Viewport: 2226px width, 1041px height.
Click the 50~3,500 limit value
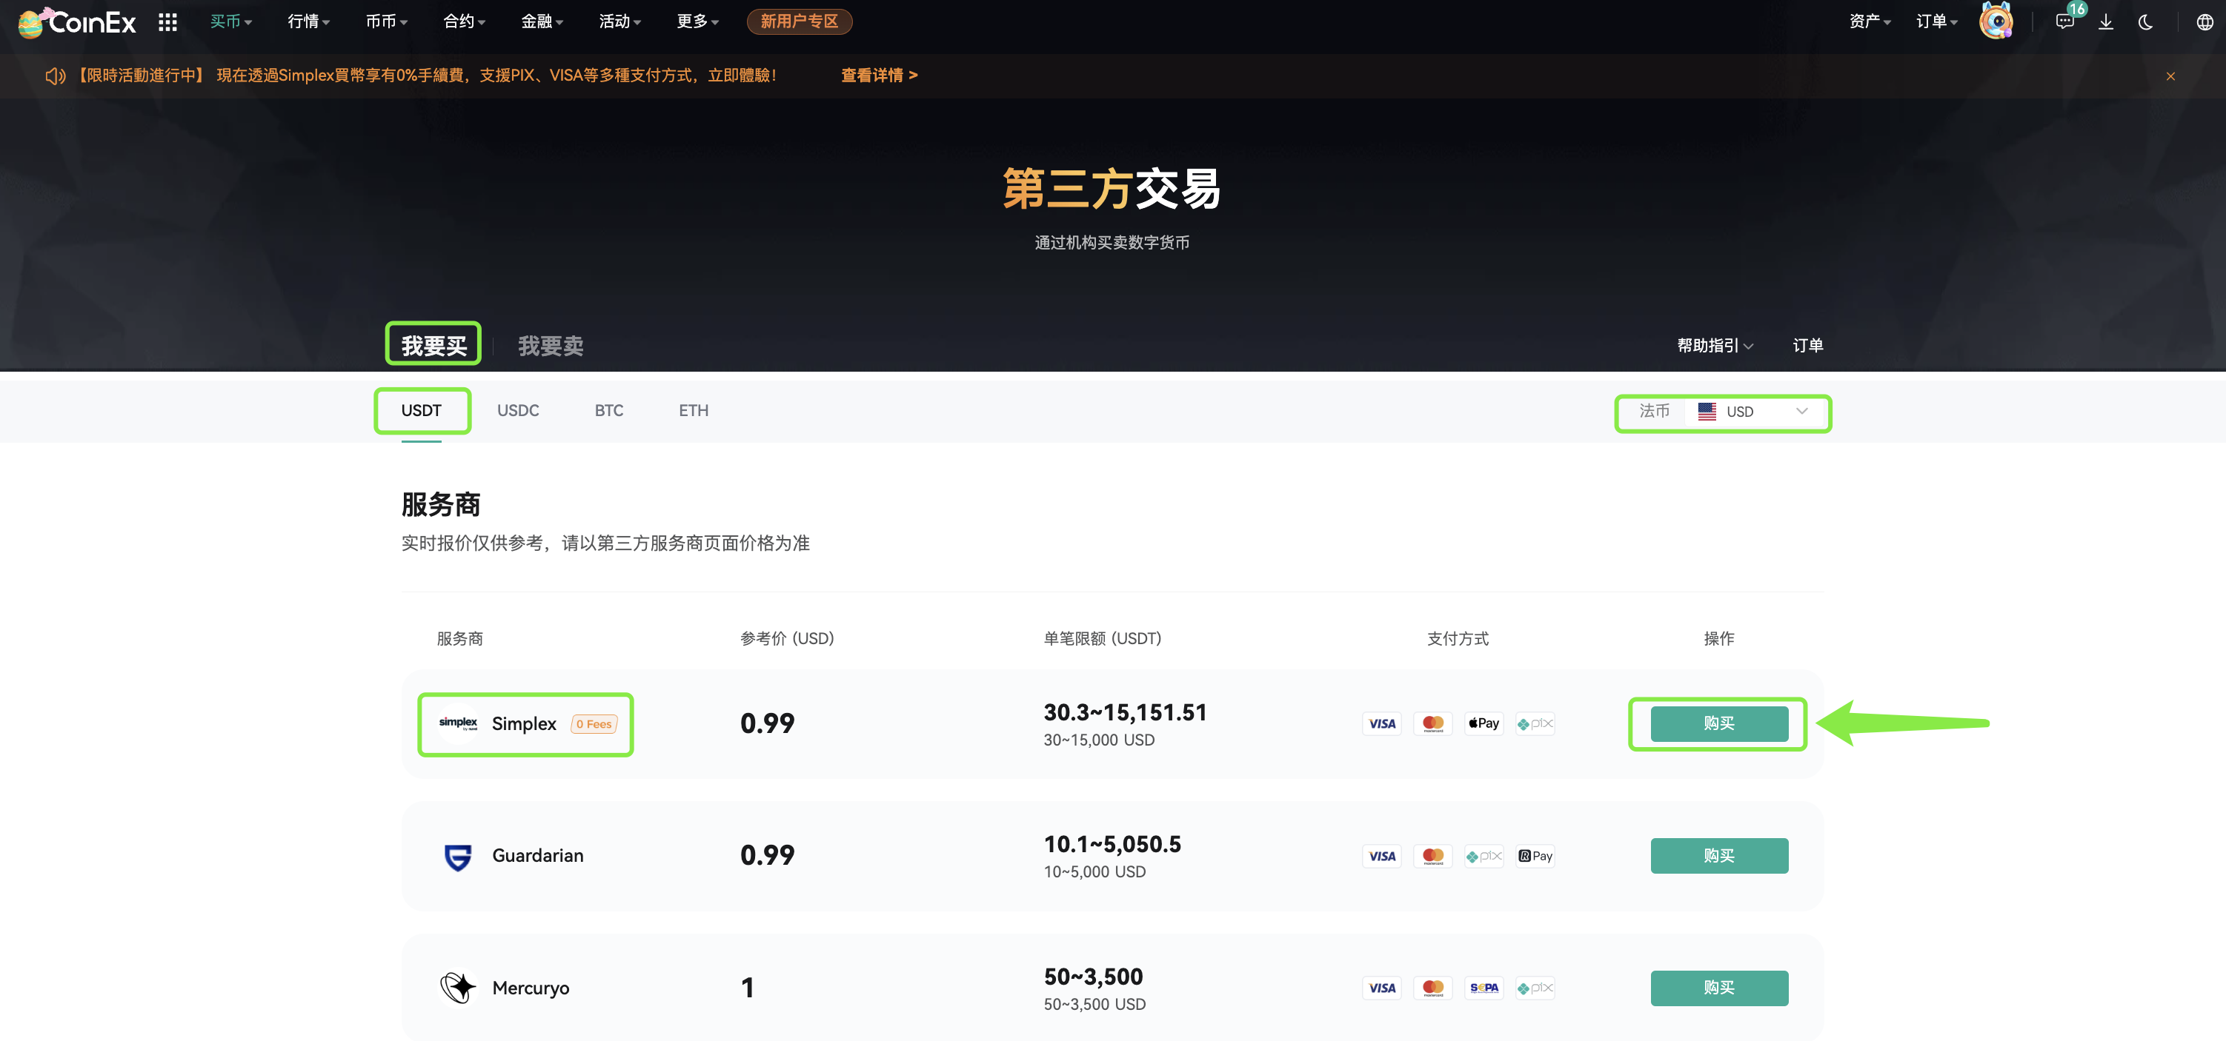(x=1093, y=977)
